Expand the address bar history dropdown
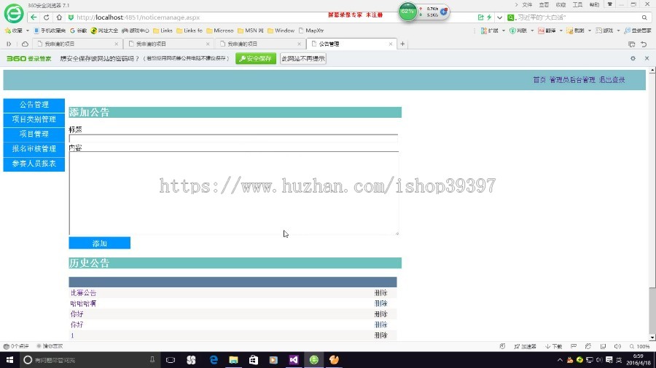Viewport: 656px width, 368px height. click(x=499, y=17)
